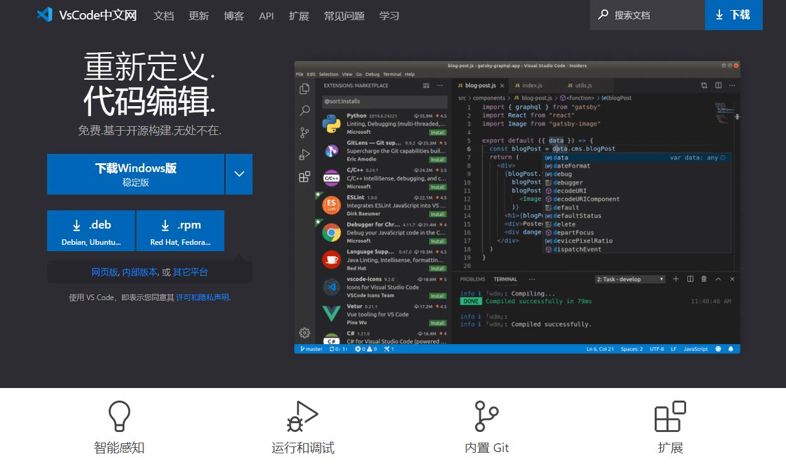Open the '2: Task - develop' terminal dropdown

(630, 279)
